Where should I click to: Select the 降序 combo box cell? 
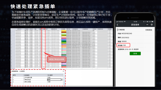click(54, 79)
